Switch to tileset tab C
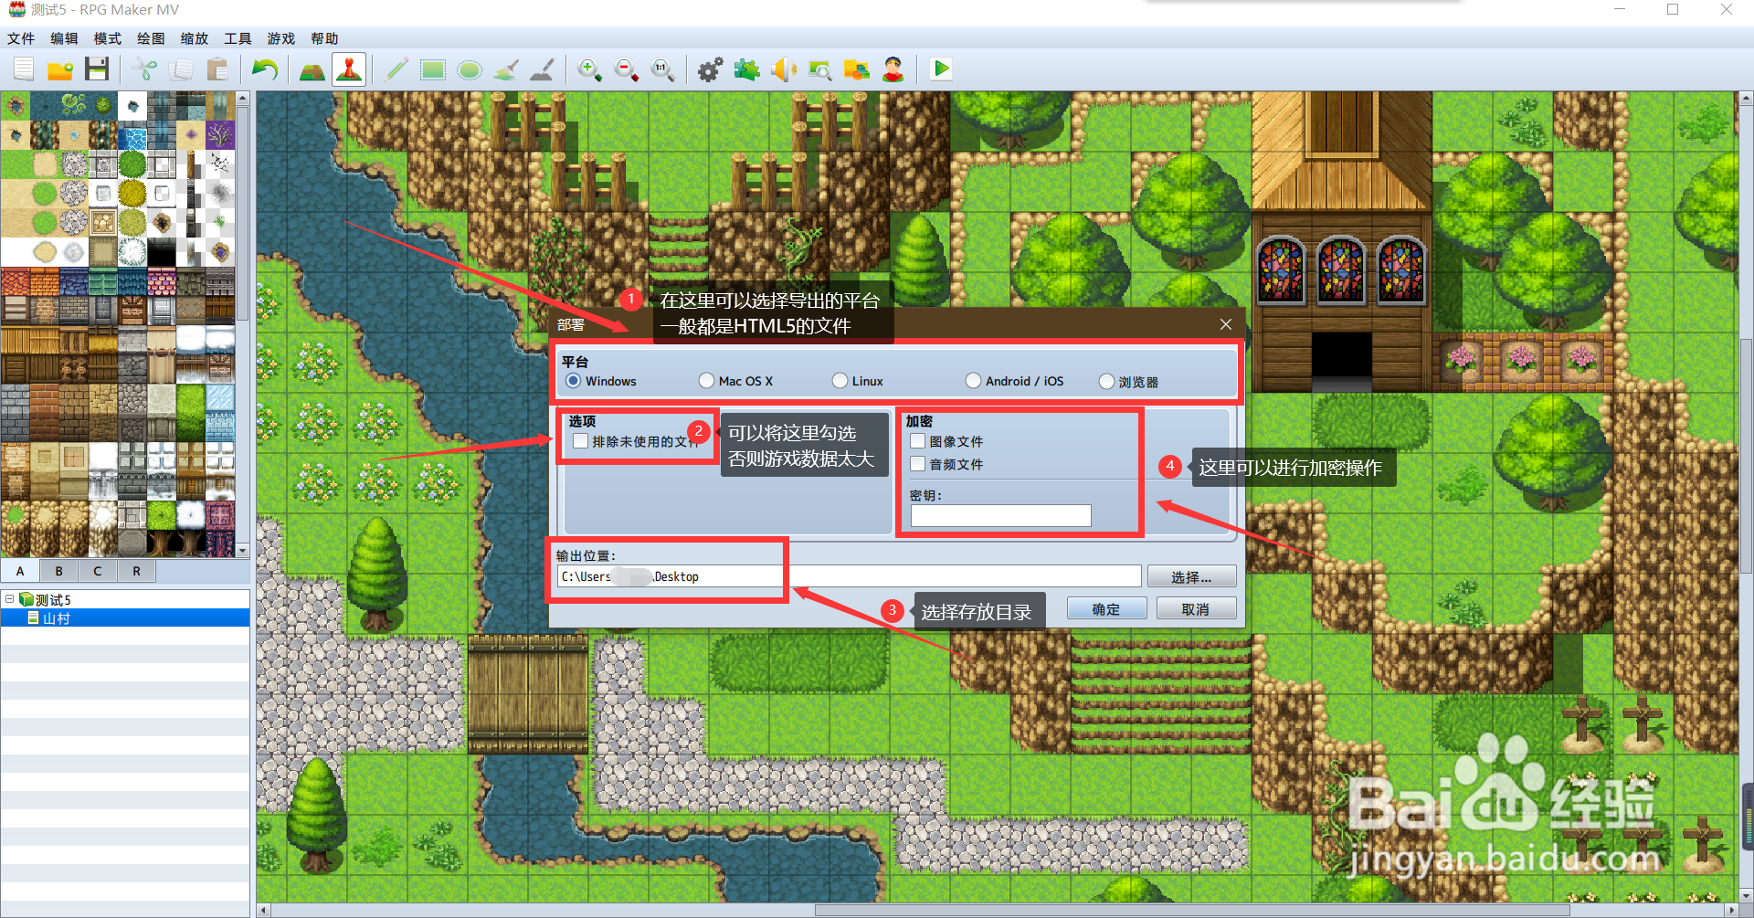This screenshot has width=1754, height=918. point(98,571)
